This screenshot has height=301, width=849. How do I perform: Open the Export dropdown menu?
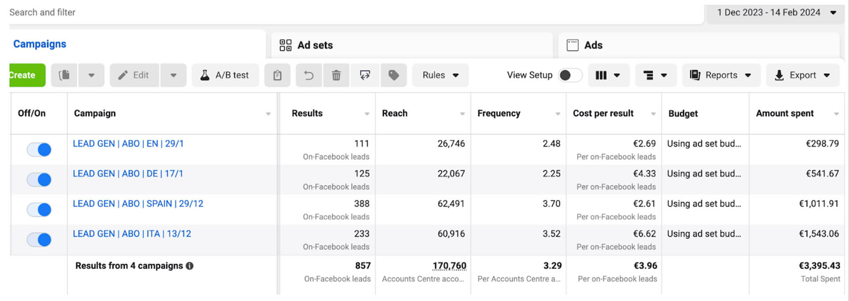tap(802, 75)
